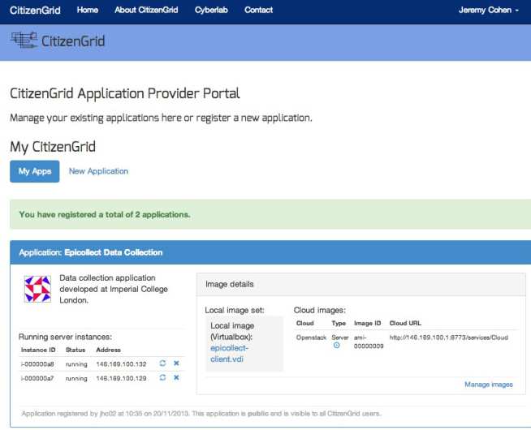Screen dimensions: 531x430
Task: Switch to the New Application tab
Action: coord(98,171)
